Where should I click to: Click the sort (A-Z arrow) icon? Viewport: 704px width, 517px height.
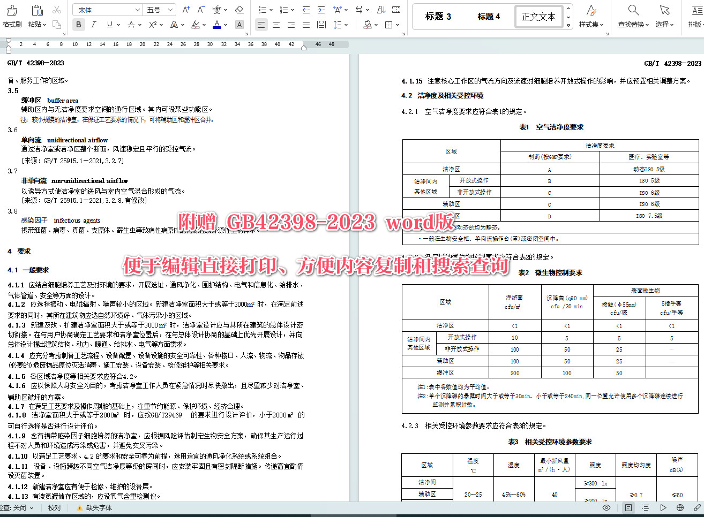point(381,10)
